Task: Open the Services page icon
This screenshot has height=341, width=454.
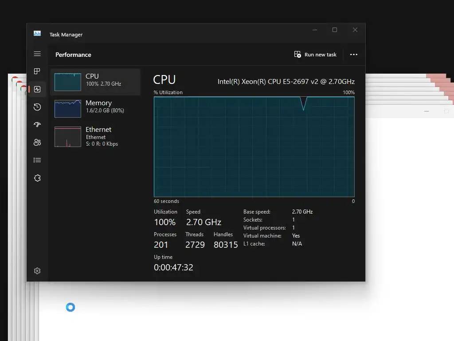Action: tap(37, 178)
